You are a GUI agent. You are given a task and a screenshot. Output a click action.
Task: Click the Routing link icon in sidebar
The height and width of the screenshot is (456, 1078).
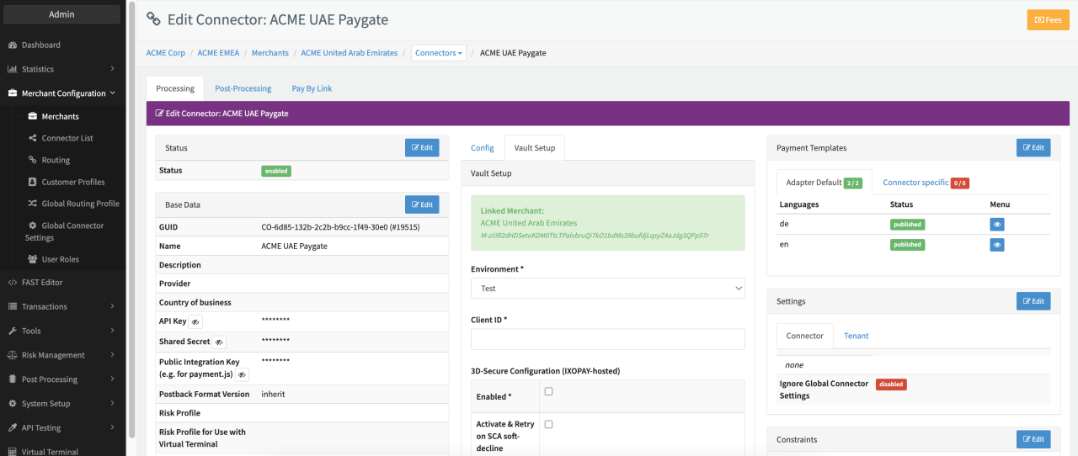[33, 160]
